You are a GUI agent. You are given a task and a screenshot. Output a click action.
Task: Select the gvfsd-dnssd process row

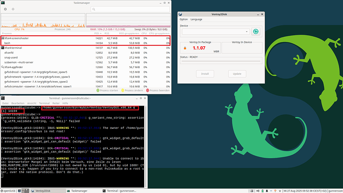[x=86, y=72]
